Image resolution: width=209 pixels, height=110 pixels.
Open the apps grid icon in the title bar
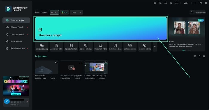pyautogui.click(x=171, y=3)
